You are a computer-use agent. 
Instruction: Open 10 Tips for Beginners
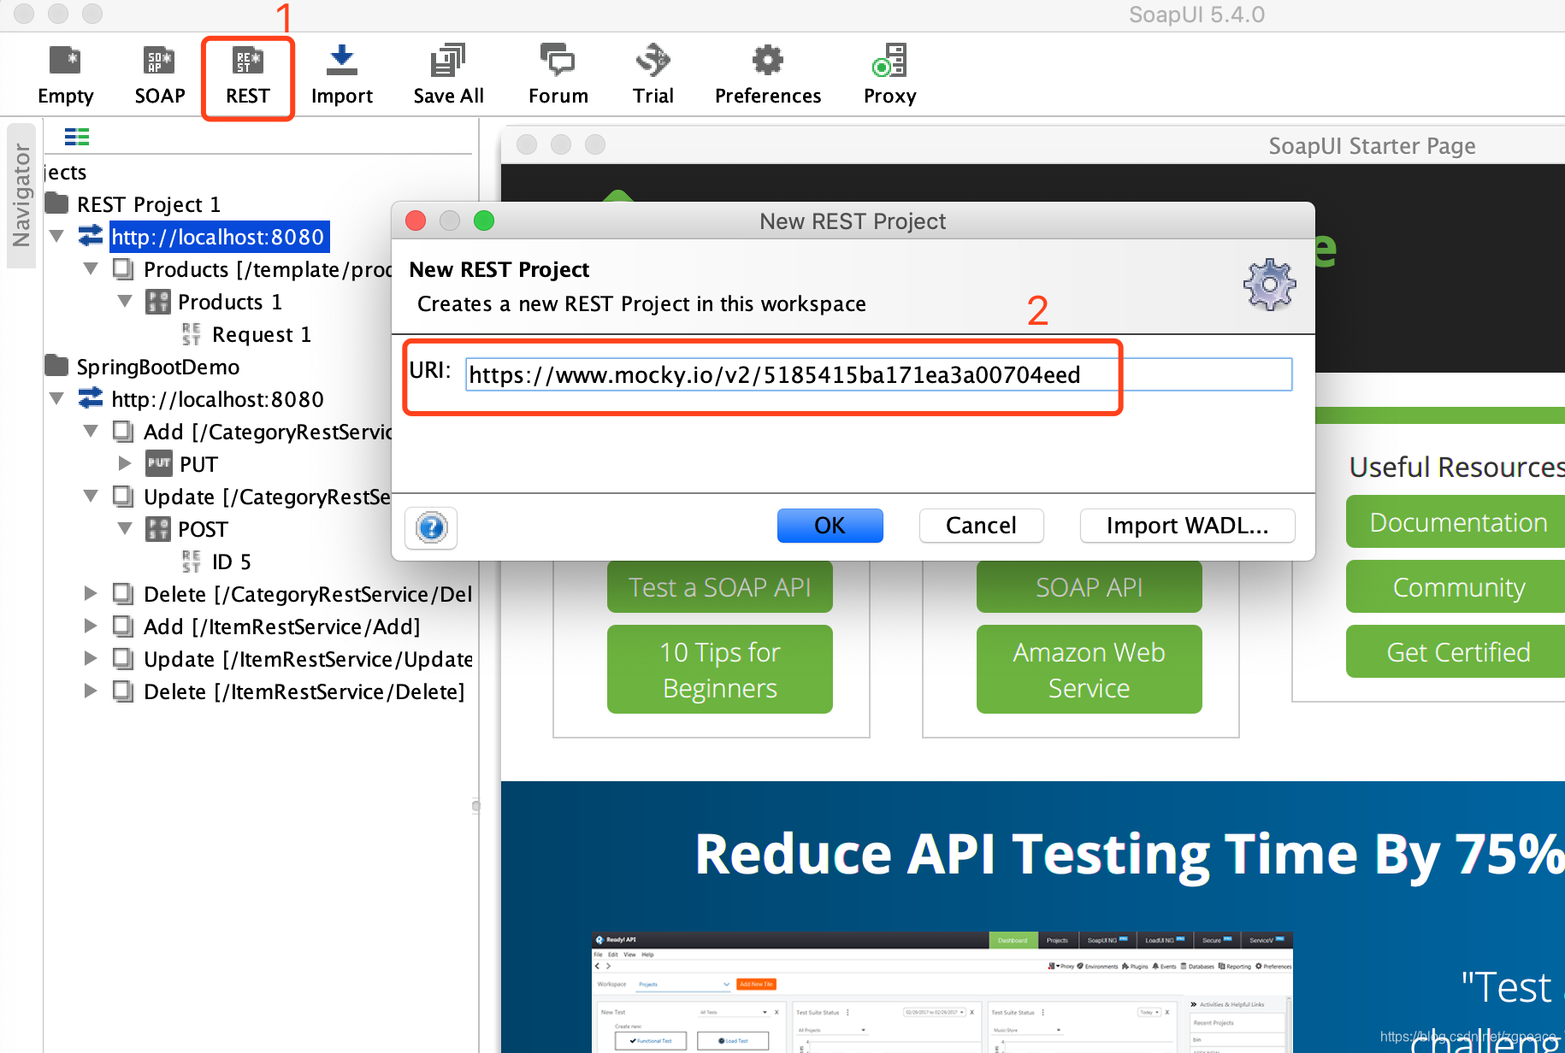[719, 669]
